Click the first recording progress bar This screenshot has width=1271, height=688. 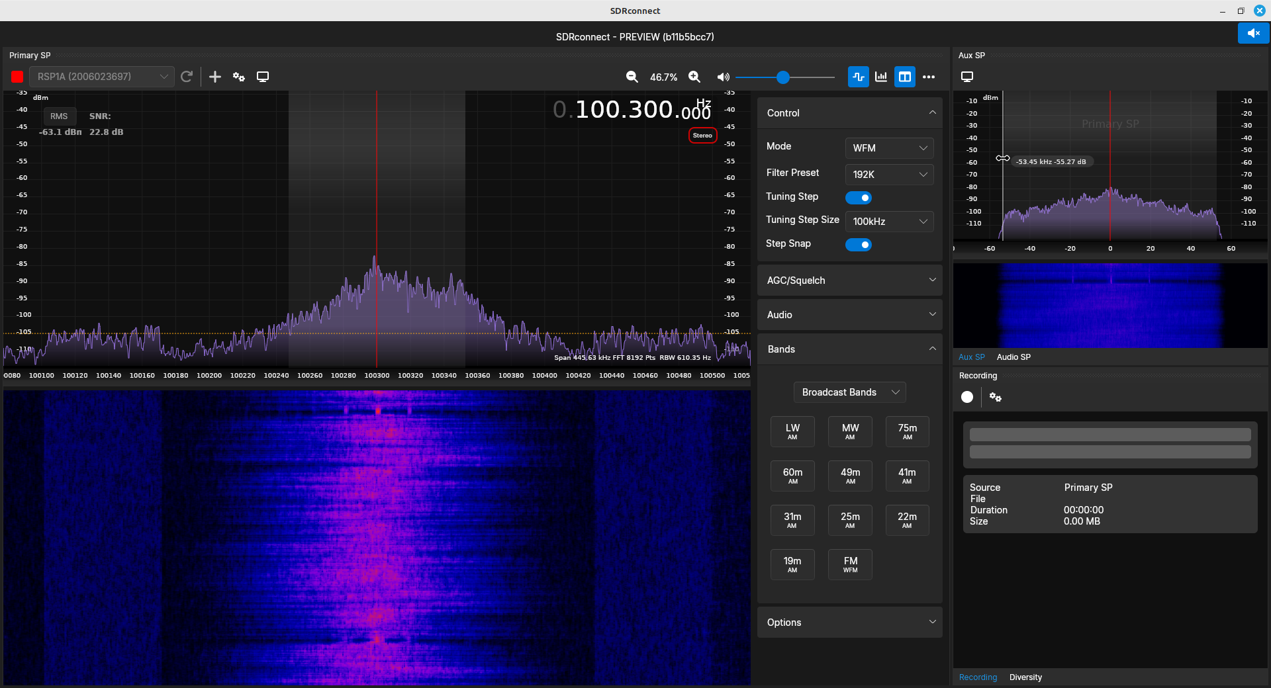tap(1110, 435)
